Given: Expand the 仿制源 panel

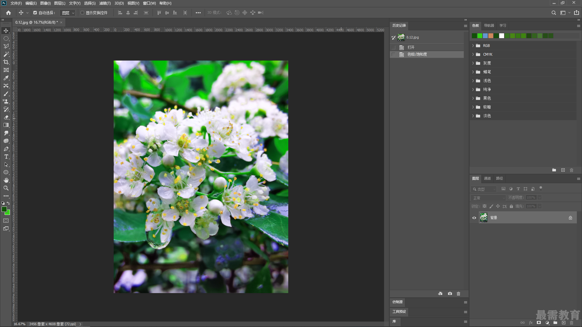Looking at the screenshot, I should click(x=397, y=302).
